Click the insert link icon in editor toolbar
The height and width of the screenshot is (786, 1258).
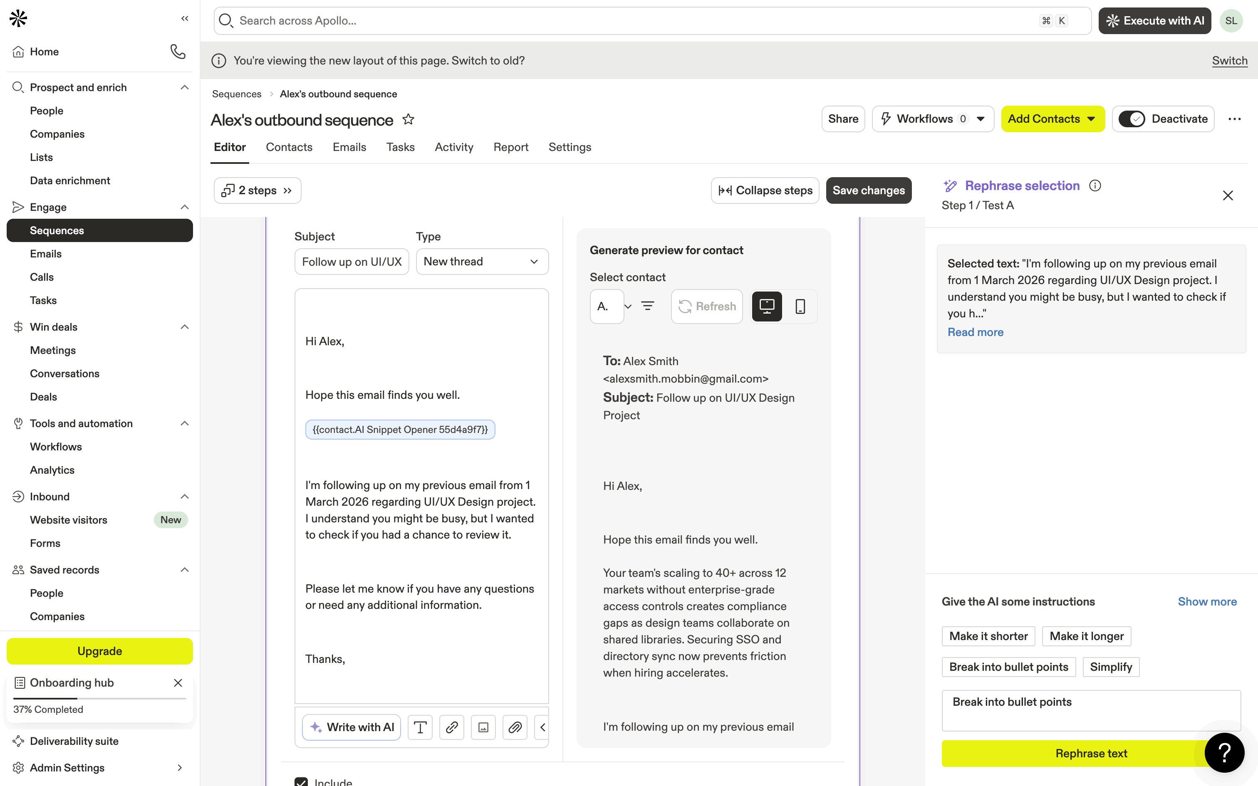(452, 727)
